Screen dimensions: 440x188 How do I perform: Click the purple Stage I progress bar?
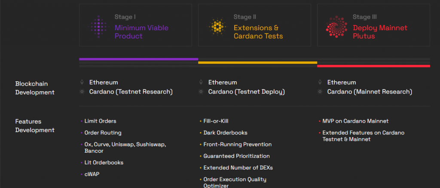pos(139,59)
